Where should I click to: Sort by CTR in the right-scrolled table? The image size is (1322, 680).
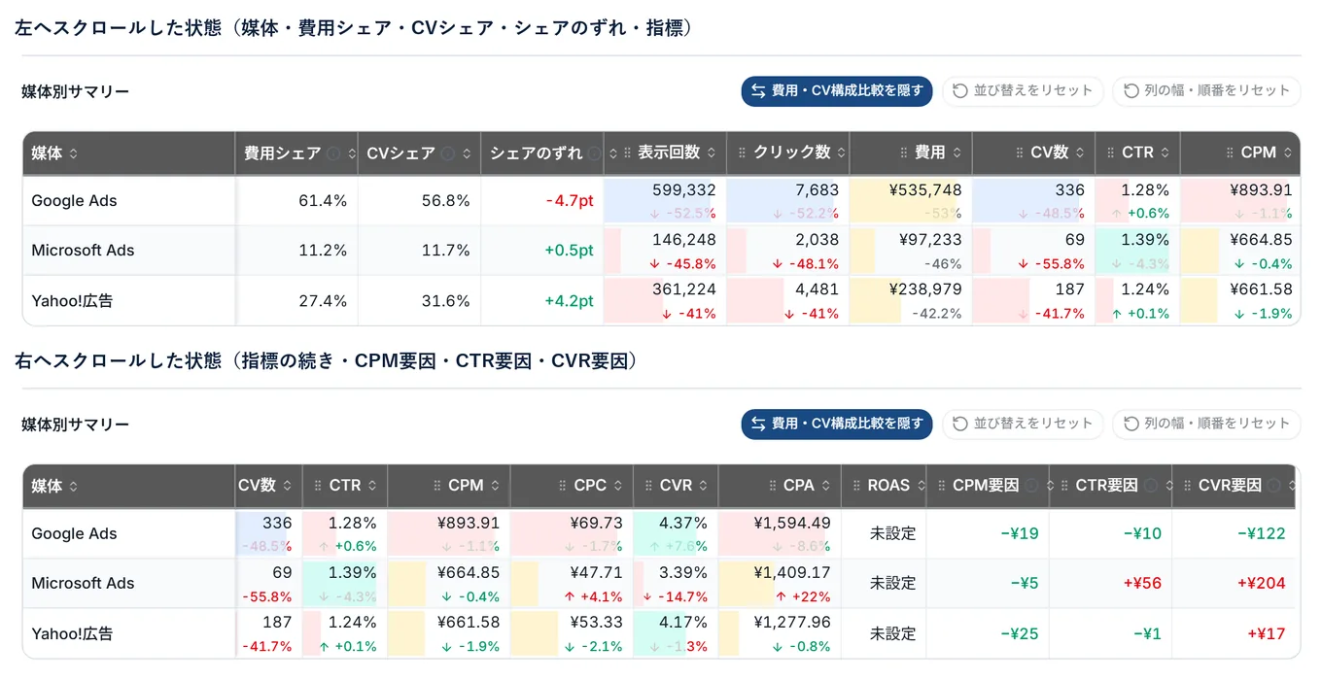[374, 486]
